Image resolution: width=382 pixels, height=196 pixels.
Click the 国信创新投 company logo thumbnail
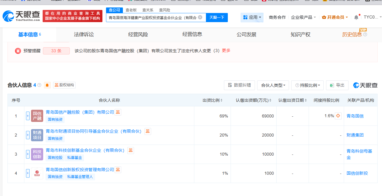click(x=37, y=173)
